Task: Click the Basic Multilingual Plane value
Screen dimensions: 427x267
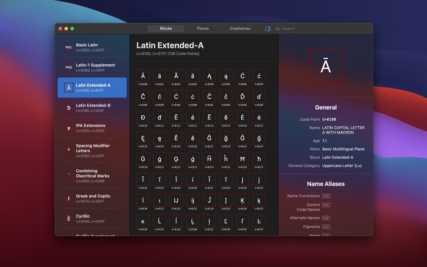Action: 343,149
